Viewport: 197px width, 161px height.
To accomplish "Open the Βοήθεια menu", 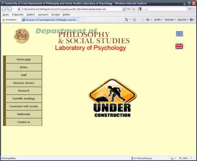I will pyautogui.click(x=67, y=15).
